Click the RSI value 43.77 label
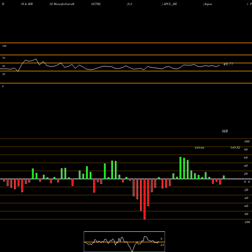 228,64
